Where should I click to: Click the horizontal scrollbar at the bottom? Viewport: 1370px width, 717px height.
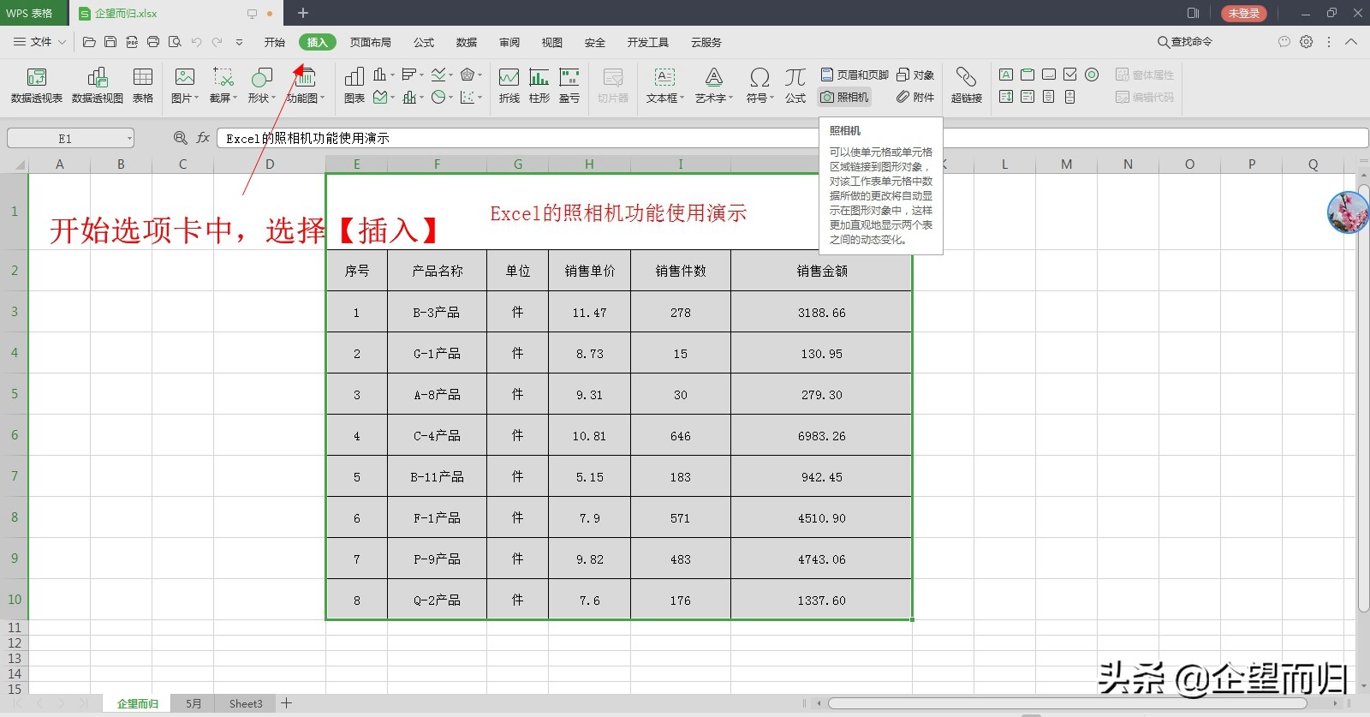[1067, 703]
